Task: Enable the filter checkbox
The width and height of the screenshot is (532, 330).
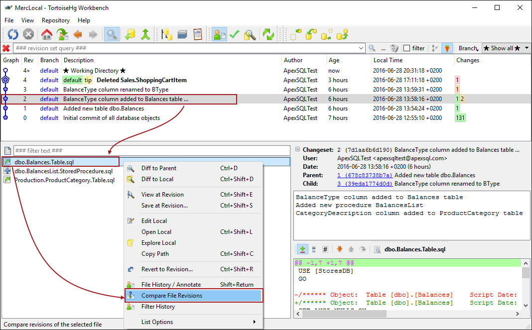Action: 406,48
